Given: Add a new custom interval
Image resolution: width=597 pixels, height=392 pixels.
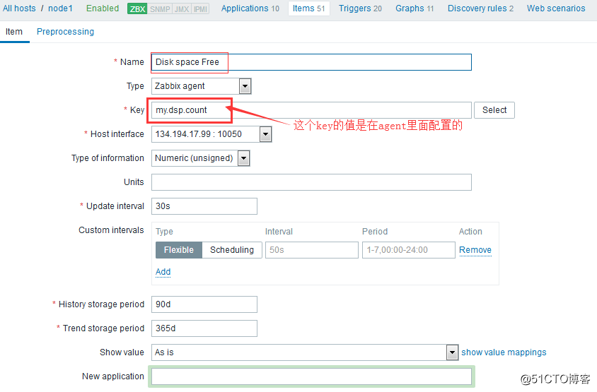Looking at the screenshot, I should (x=163, y=272).
